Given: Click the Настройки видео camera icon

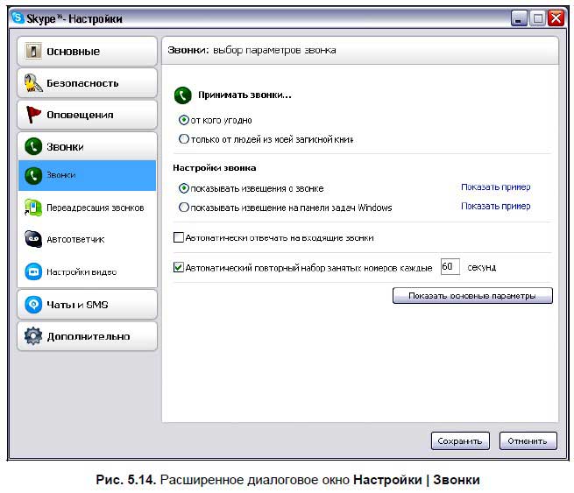Looking at the screenshot, I should (x=33, y=271).
